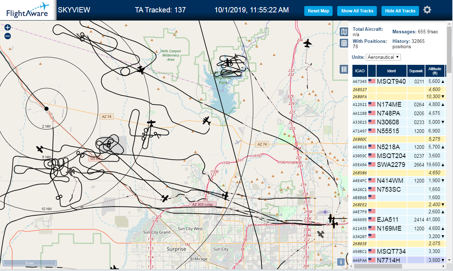
Task: Select the N55515 aircraft row
Action: point(398,131)
